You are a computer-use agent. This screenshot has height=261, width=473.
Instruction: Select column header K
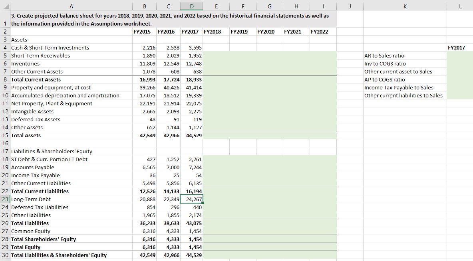pos(404,6)
